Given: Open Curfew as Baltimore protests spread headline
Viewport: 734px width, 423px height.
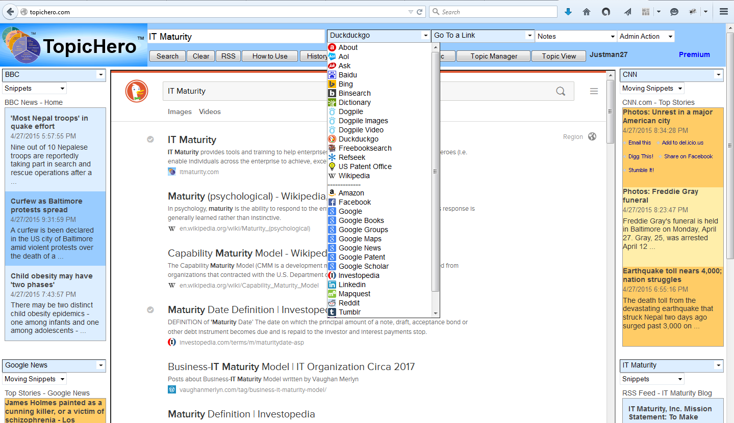Looking at the screenshot, I should coord(46,205).
